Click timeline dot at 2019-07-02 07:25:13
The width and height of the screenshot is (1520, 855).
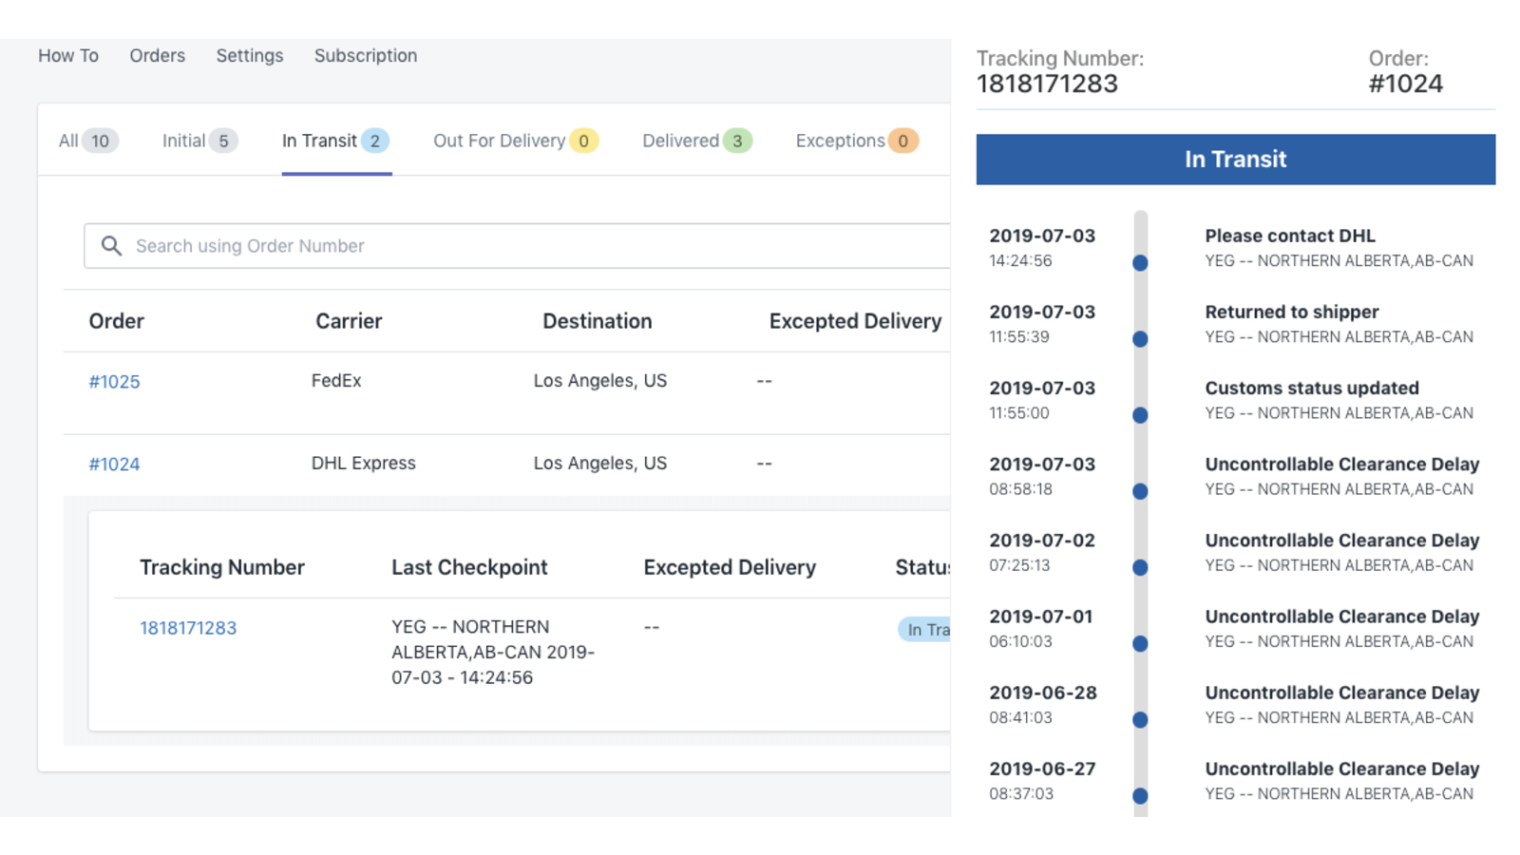[x=1140, y=567]
